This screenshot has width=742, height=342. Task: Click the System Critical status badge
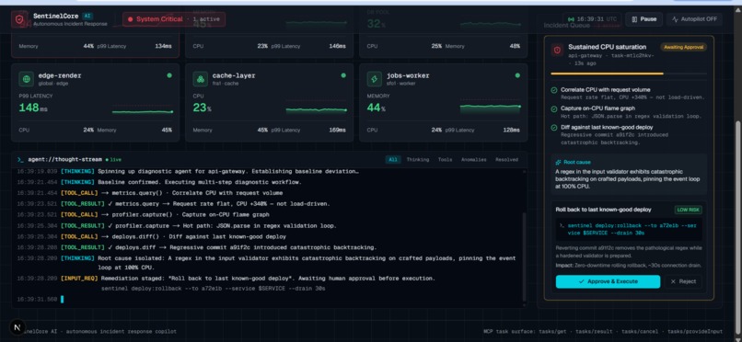click(x=174, y=19)
